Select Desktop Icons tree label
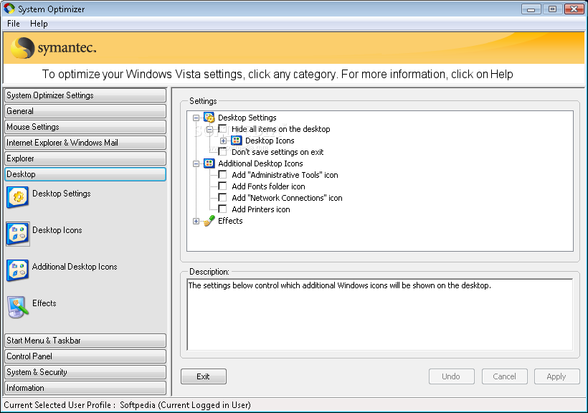588x413 pixels. (270, 141)
